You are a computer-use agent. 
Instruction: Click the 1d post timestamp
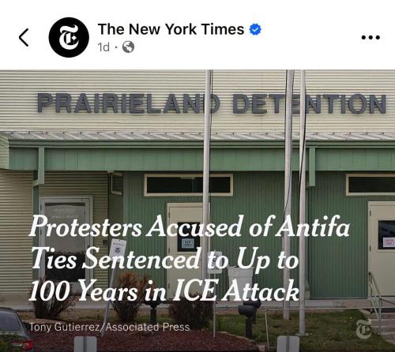(103, 47)
